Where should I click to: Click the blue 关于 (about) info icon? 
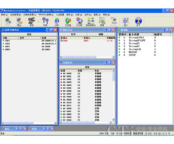pyautogui.click(x=138, y=22)
